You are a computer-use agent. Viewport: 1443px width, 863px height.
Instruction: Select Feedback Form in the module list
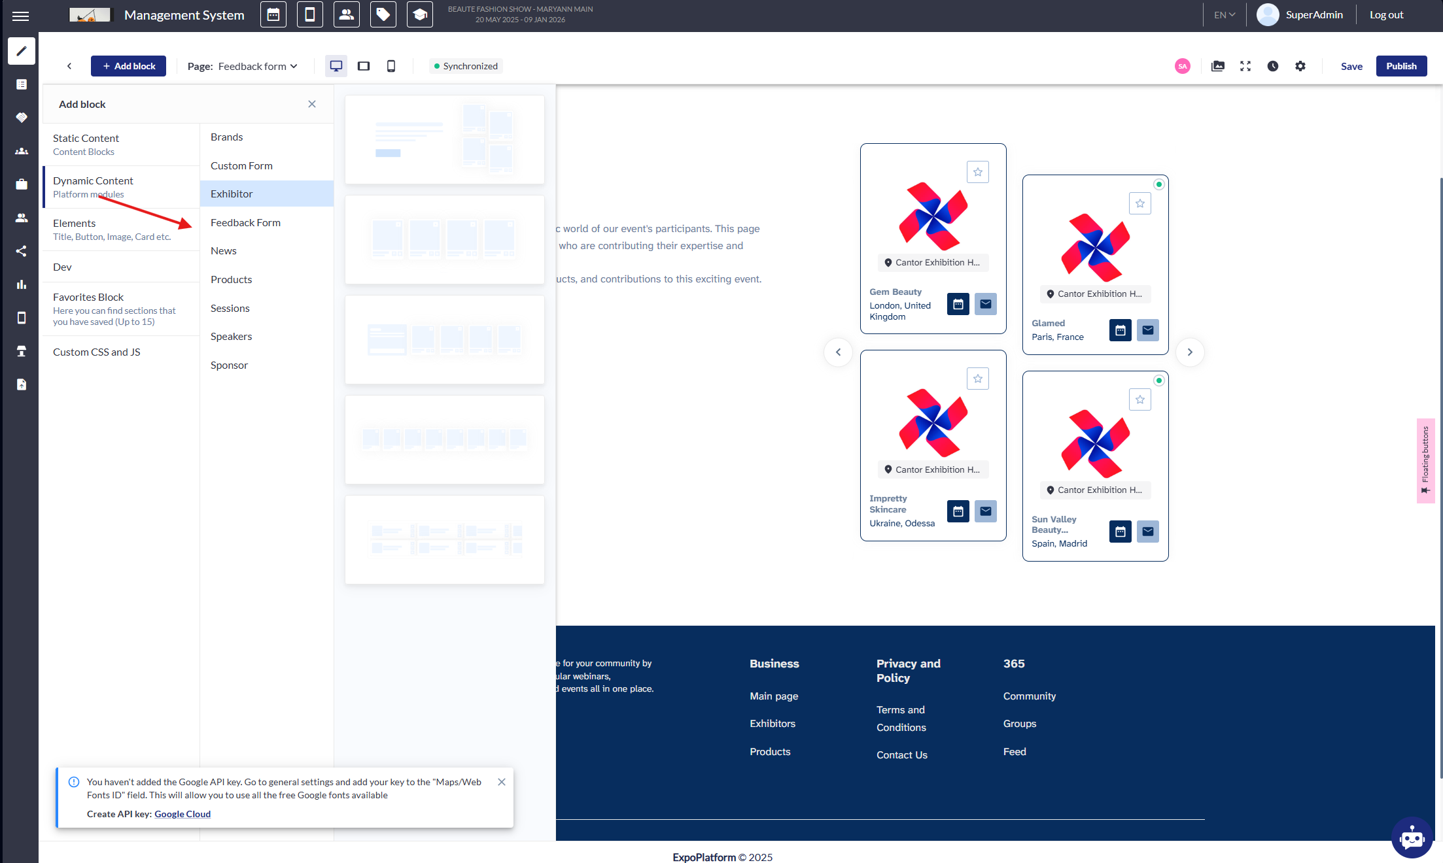coord(245,222)
